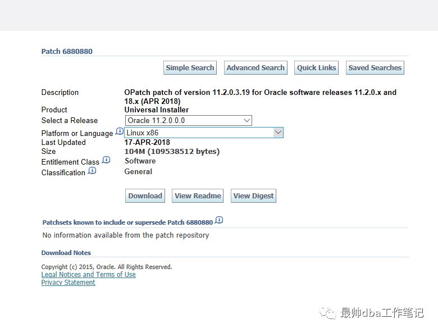
Task: Click the Download Notes heading
Action: [x=66, y=253]
